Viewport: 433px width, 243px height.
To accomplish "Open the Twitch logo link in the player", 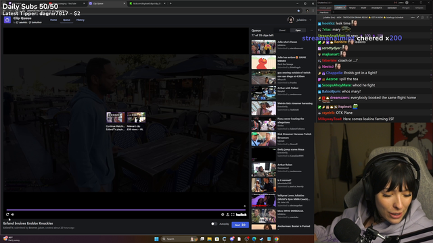I will [x=241, y=215].
